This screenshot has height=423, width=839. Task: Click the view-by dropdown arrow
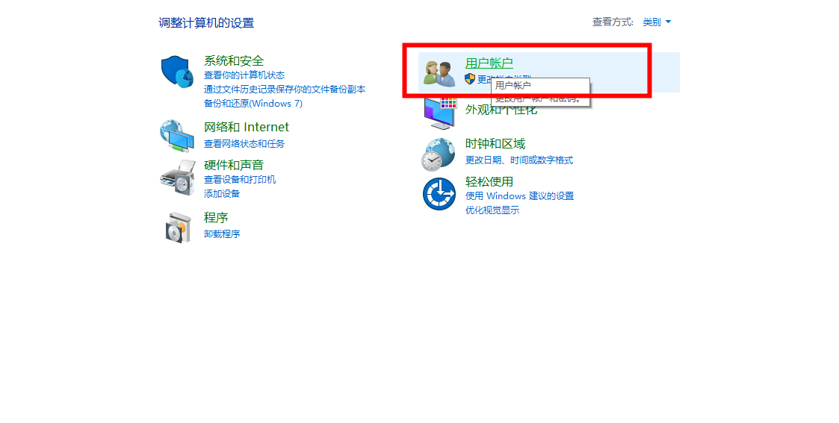coord(668,22)
